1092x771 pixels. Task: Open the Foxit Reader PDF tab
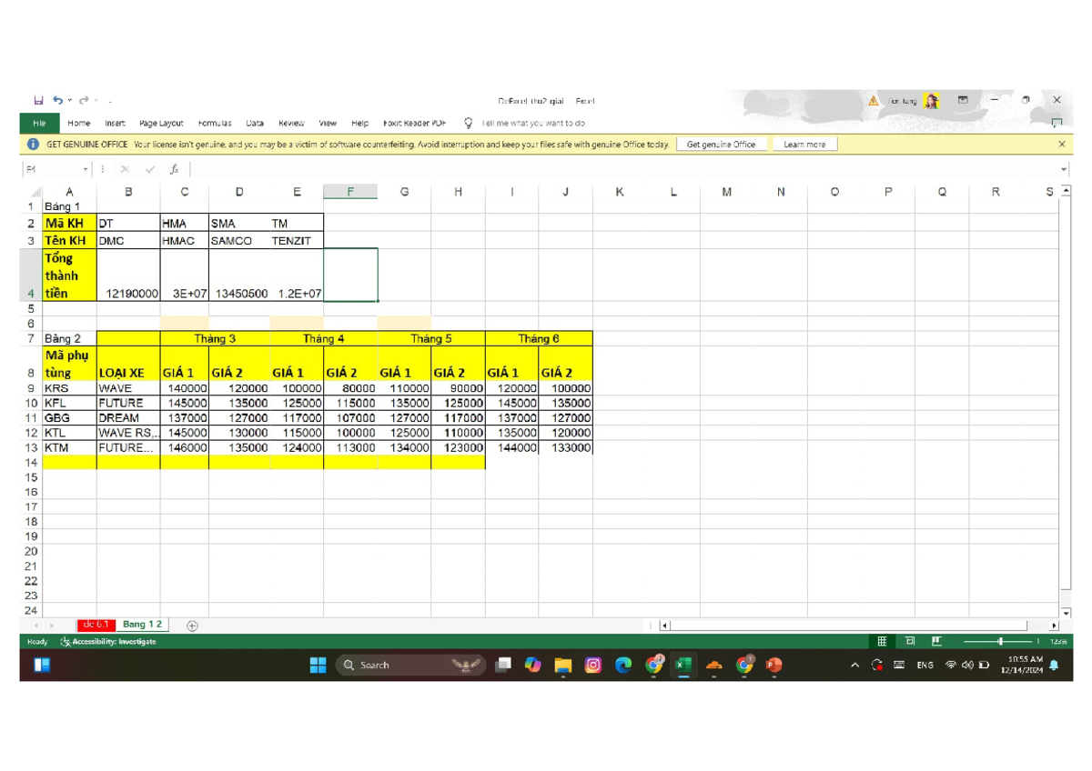415,123
